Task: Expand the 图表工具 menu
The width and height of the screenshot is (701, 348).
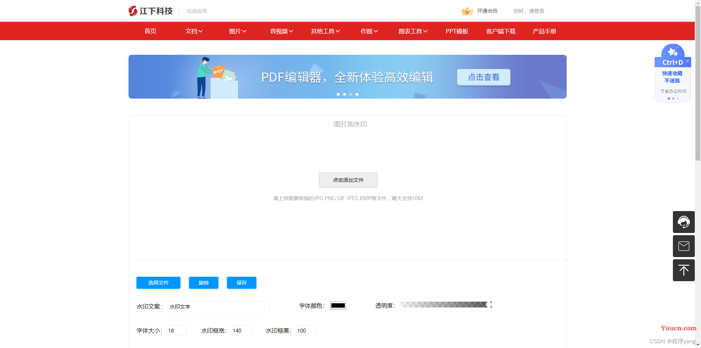Action: coord(413,31)
